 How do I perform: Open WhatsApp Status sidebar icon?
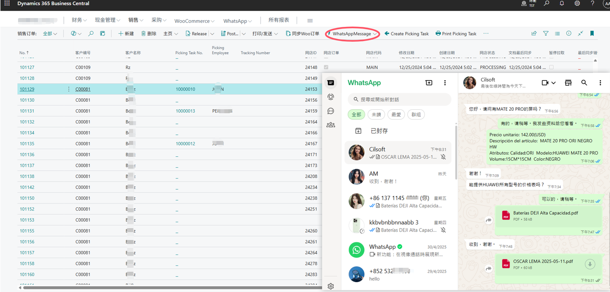(331, 97)
